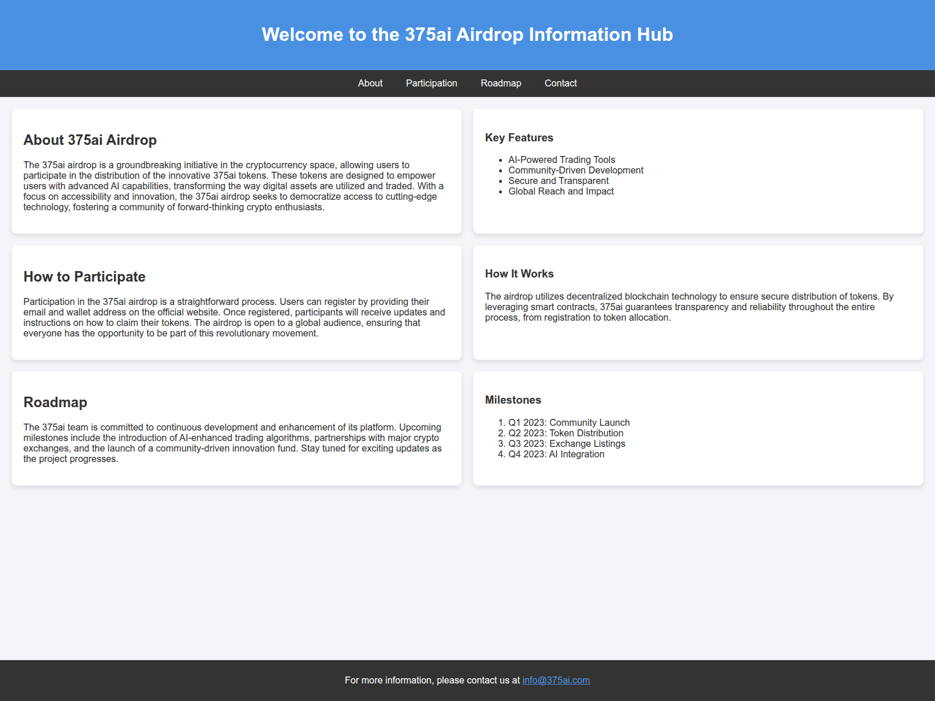Click the Community-Driven Development bullet
The width and height of the screenshot is (935, 701).
click(576, 170)
